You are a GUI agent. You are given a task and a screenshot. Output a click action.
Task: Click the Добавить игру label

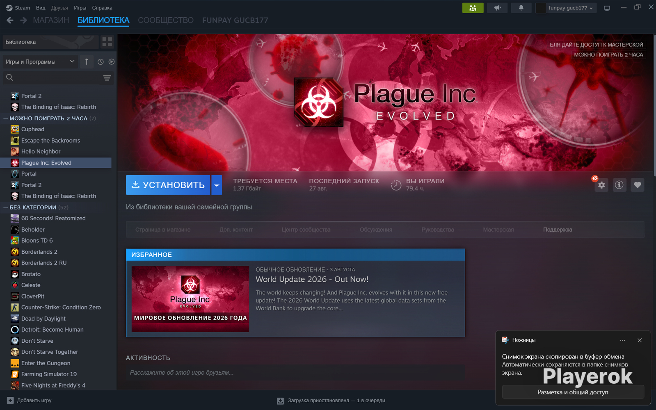(x=34, y=401)
